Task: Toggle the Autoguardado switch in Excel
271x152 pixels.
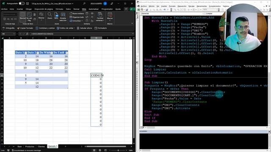Action: click(x=22, y=3)
